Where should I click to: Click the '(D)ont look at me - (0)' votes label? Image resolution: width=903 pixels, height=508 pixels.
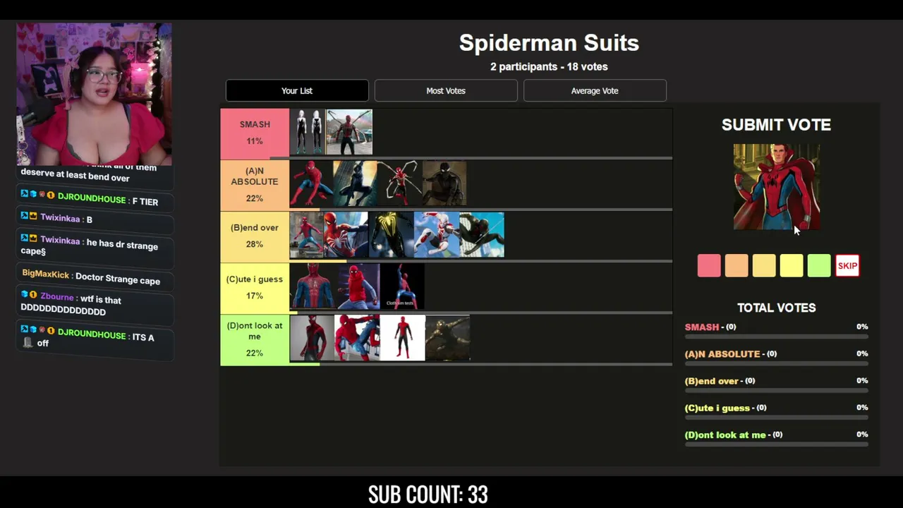(734, 435)
